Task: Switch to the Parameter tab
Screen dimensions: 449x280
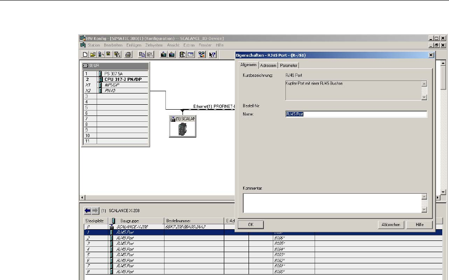Action: 289,66
